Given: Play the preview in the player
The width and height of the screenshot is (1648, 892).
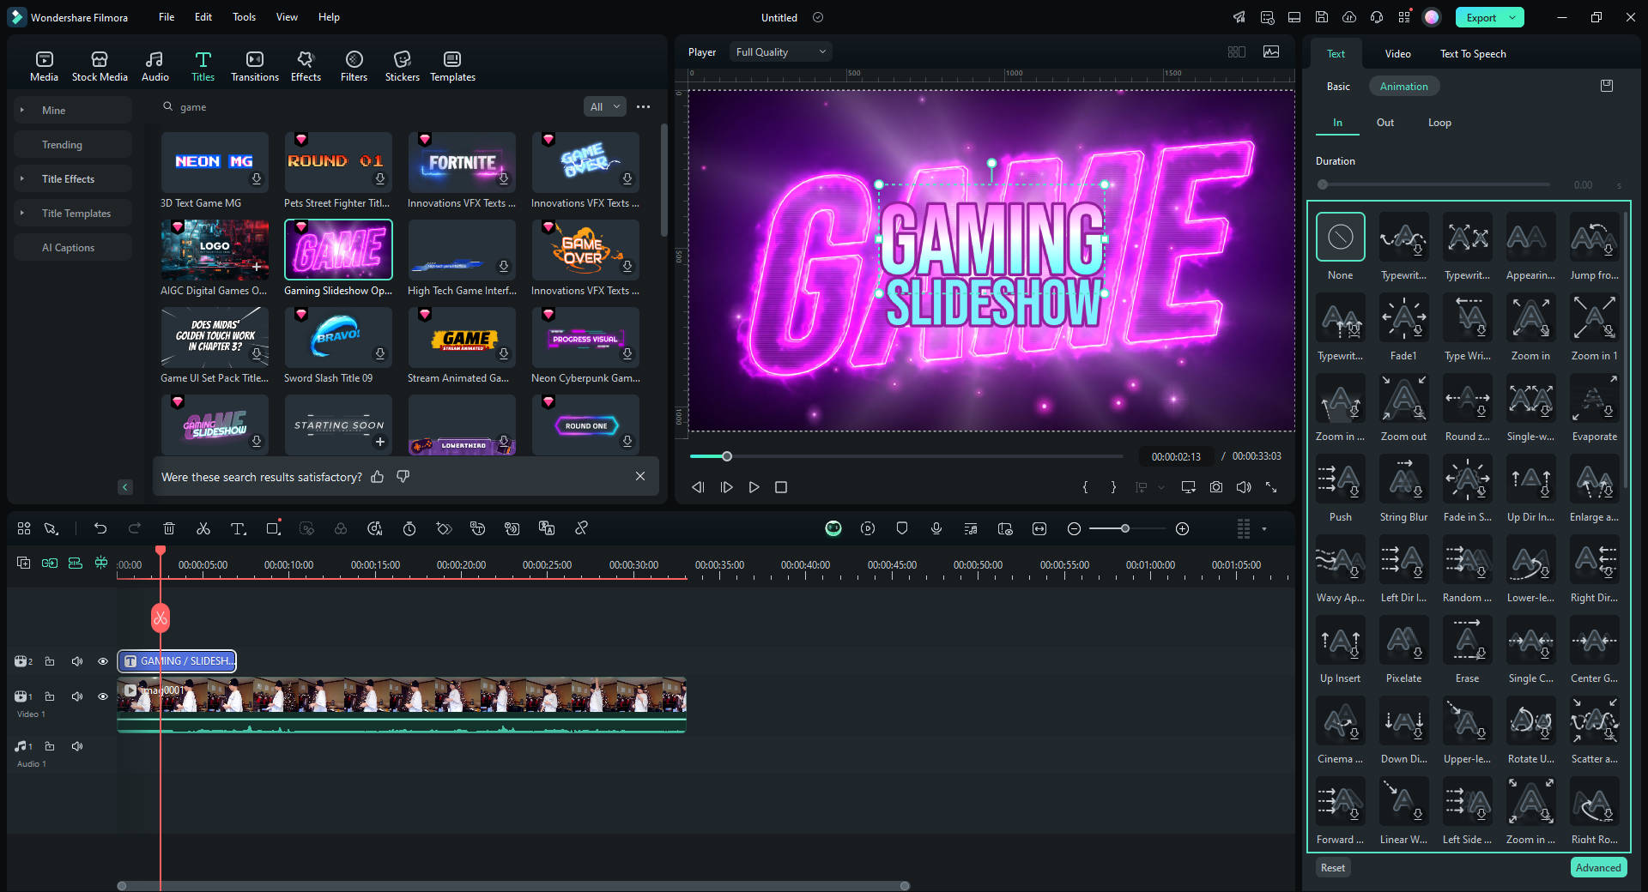Looking at the screenshot, I should [x=754, y=487].
